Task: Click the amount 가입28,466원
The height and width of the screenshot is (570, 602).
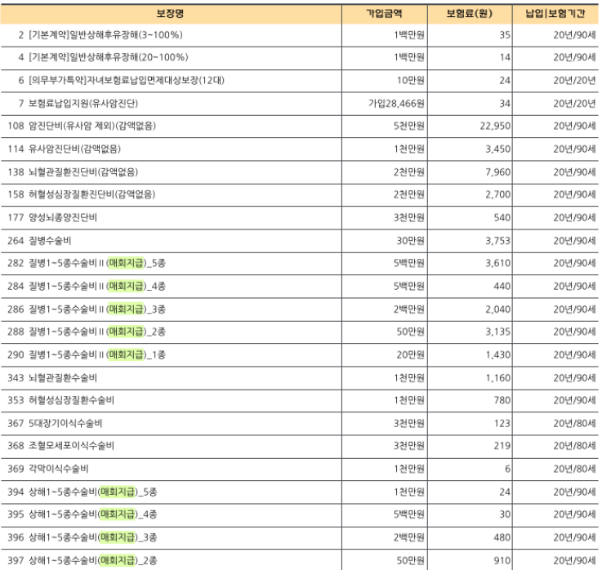Action: click(x=396, y=104)
